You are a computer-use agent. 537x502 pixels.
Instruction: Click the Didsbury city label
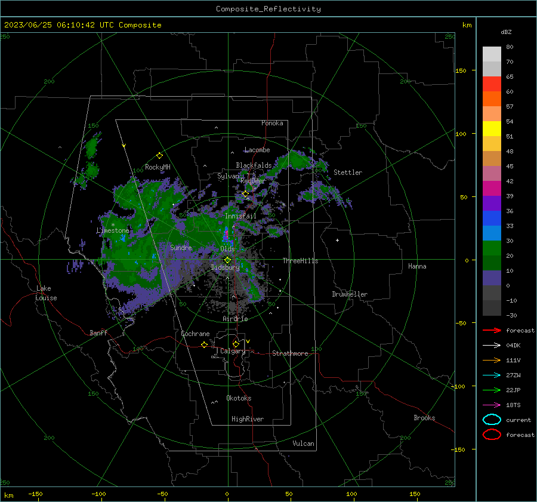tap(225, 267)
